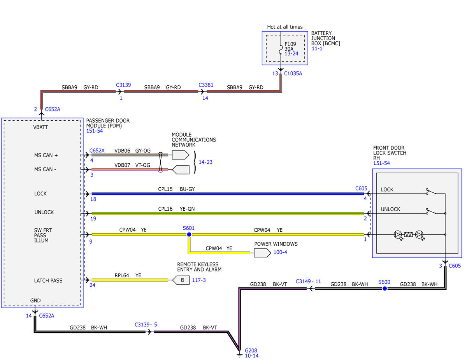Open the 151-54 link under Passenger Door Module
Viewport: 467px width, 361px height.
tap(95, 131)
